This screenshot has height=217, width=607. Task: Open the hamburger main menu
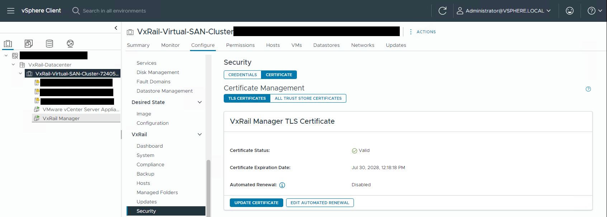click(11, 11)
